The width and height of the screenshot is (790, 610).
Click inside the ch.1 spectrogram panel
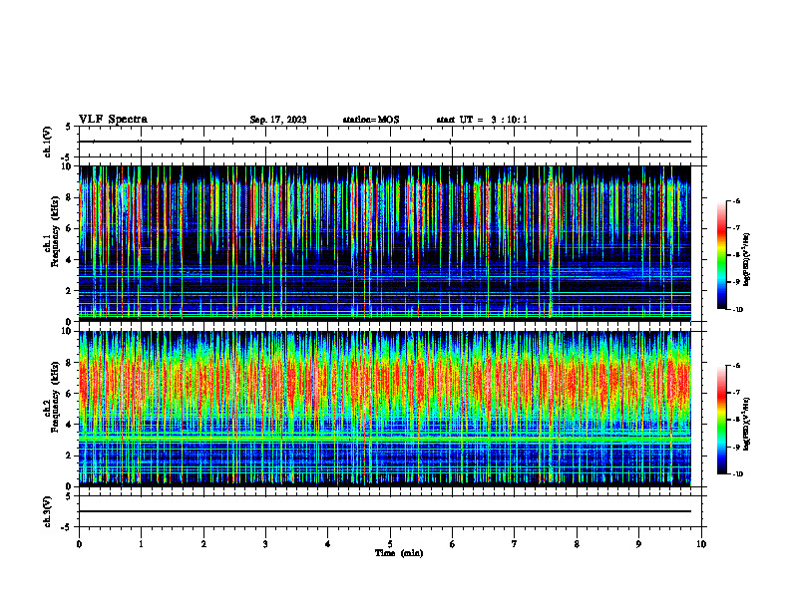(384, 243)
